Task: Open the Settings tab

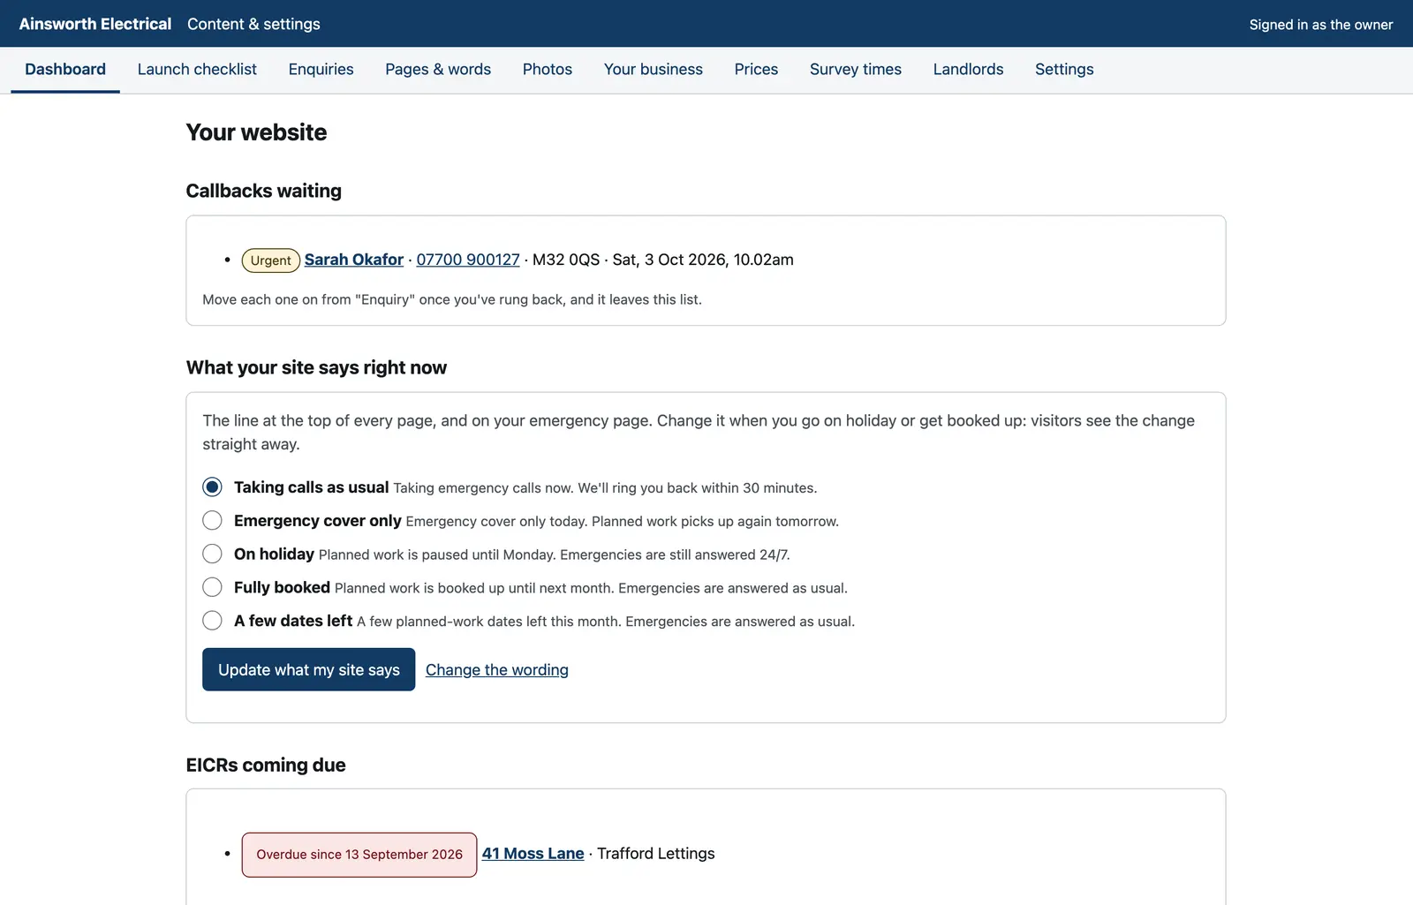Action: coord(1064,69)
